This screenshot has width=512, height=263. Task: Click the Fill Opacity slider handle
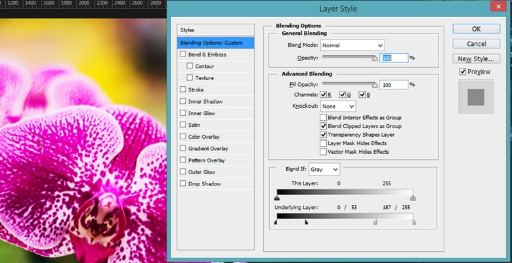click(x=375, y=85)
